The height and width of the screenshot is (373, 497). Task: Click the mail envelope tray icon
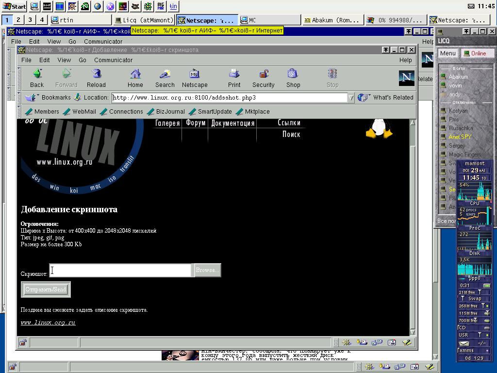pyautogui.click(x=471, y=6)
